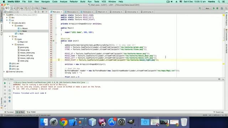Open the Navigate menu
Screen dimensions: 228x128
(46, 1)
